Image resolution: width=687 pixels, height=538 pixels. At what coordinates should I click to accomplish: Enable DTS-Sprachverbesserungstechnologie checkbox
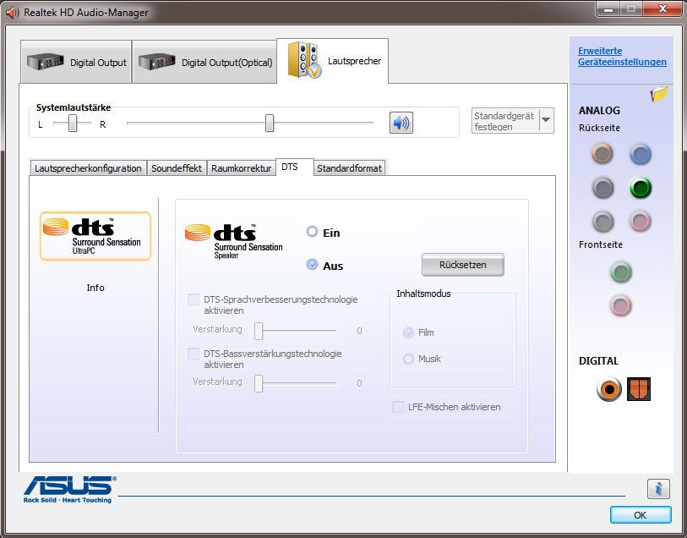(194, 299)
